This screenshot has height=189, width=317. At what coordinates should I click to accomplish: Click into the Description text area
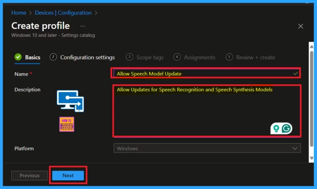(207, 111)
